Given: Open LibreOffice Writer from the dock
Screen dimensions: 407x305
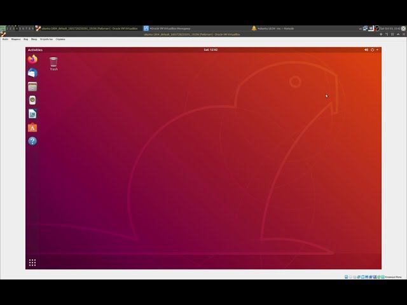Looking at the screenshot, I should point(32,114).
